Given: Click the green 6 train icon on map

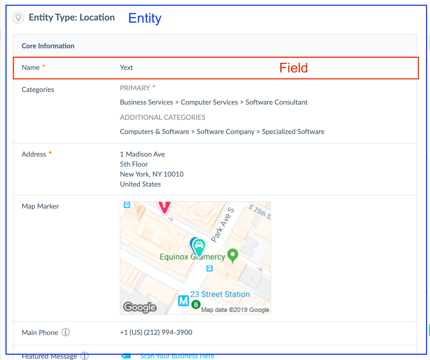Looking at the screenshot, I should coord(196,305).
